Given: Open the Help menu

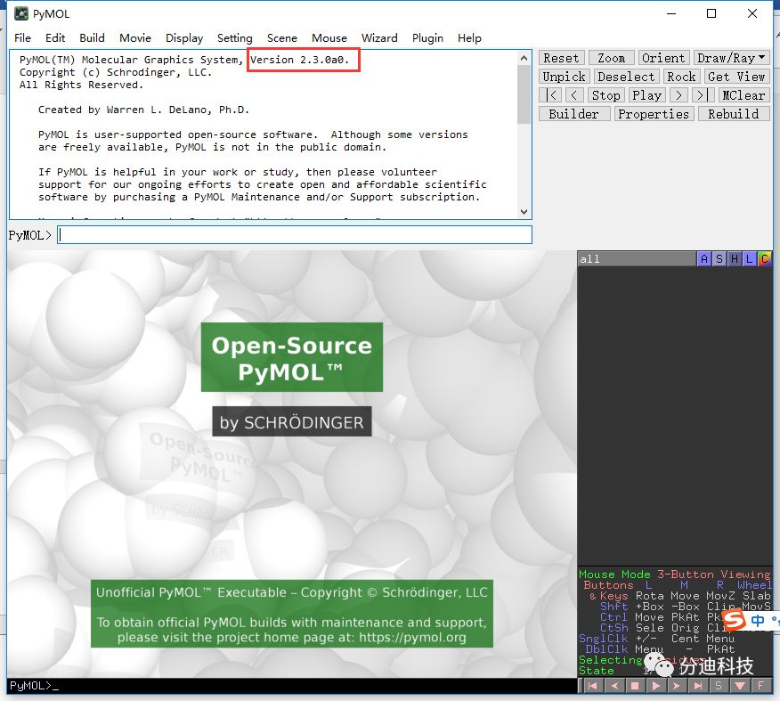Looking at the screenshot, I should 469,37.
